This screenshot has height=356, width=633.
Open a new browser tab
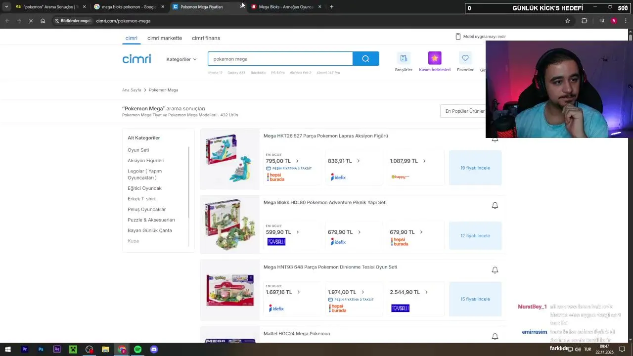click(x=331, y=7)
